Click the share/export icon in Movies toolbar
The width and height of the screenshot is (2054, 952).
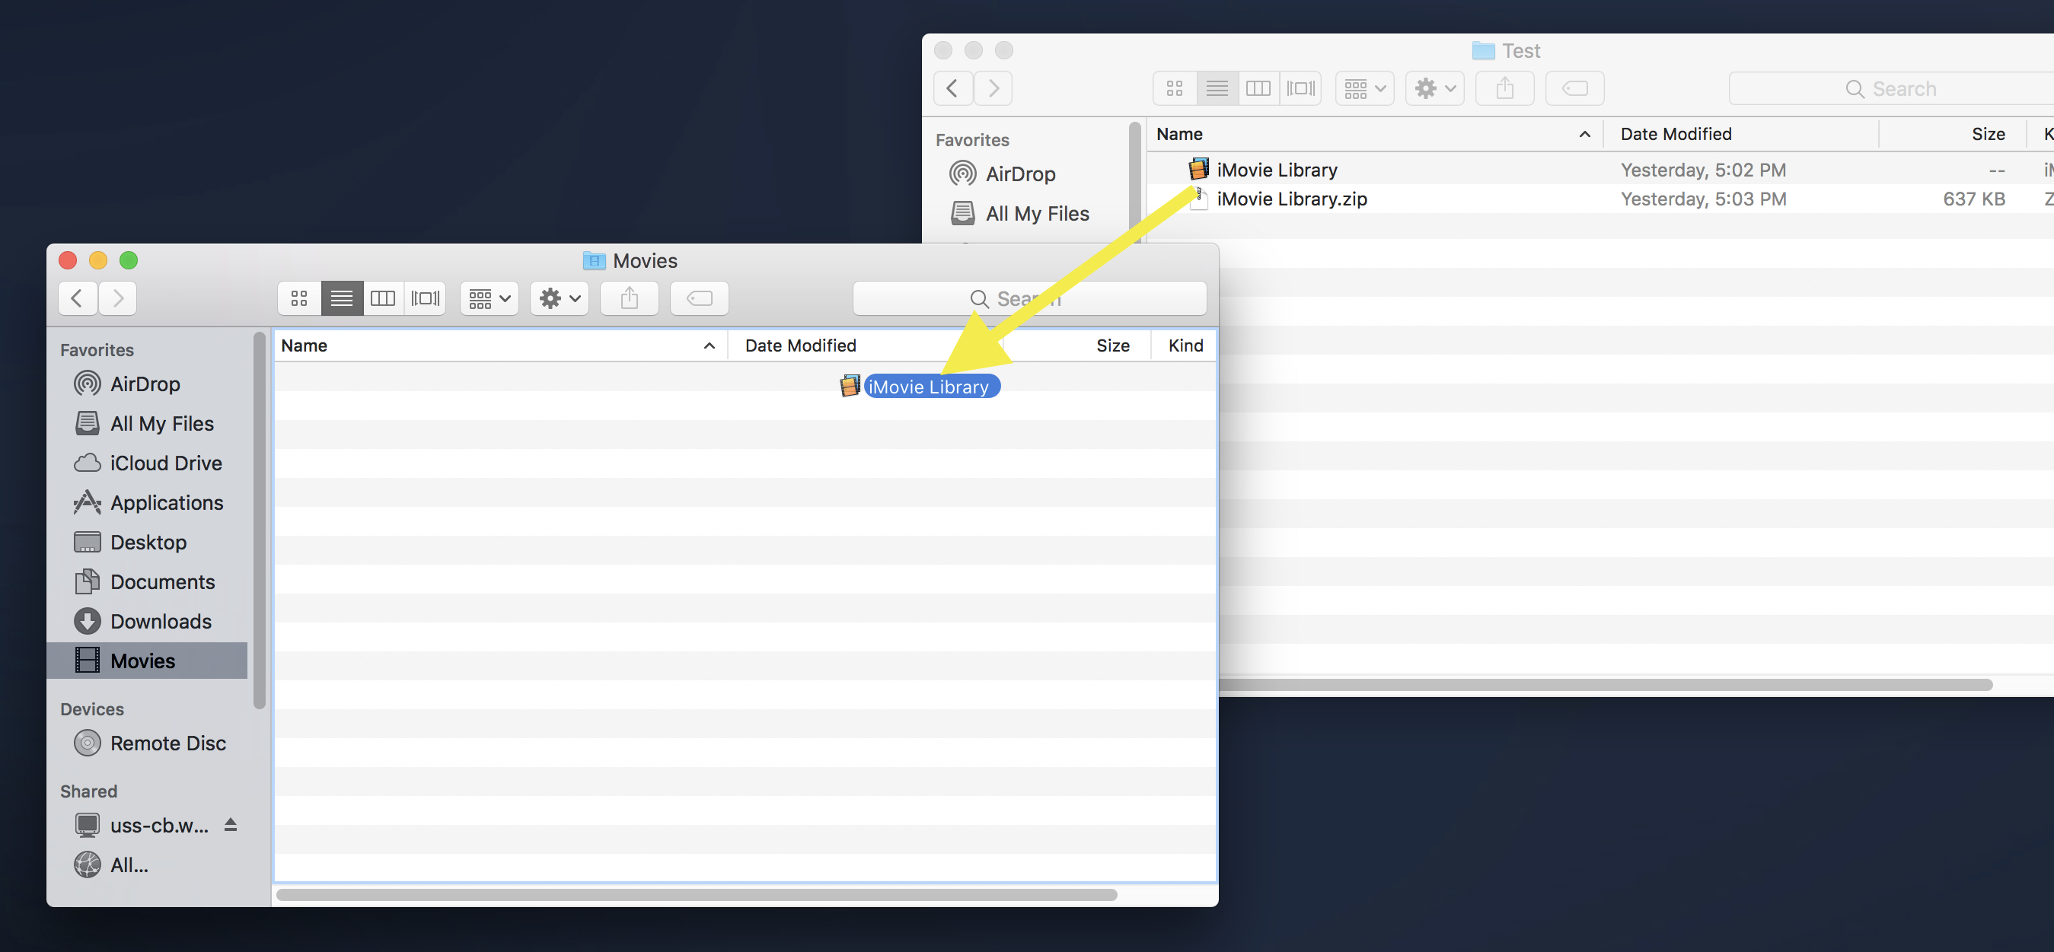(x=630, y=298)
